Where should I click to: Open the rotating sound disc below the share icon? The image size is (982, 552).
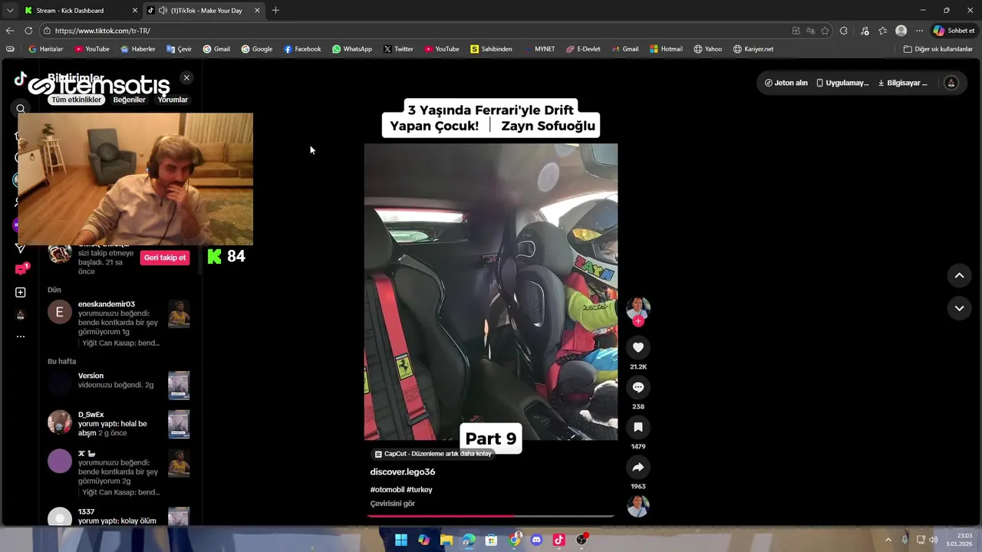point(638,506)
